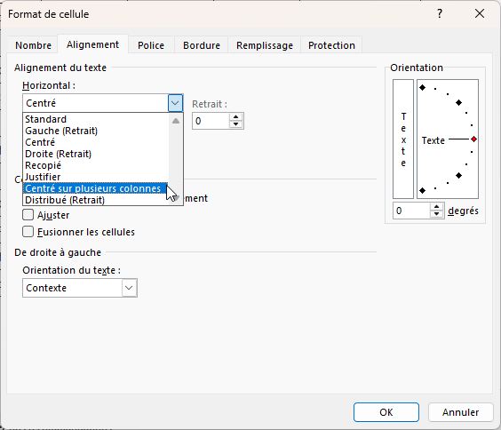This screenshot has width=501, height=430.
Task: Select Droite (Retrait) option
Action: click(95, 154)
